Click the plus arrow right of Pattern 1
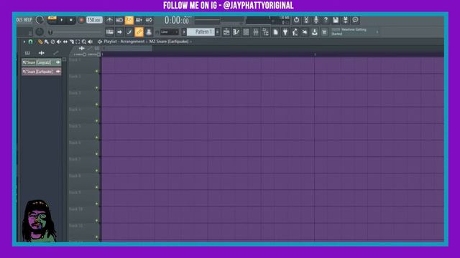Viewport: 460px width, 258px height. coord(217,32)
